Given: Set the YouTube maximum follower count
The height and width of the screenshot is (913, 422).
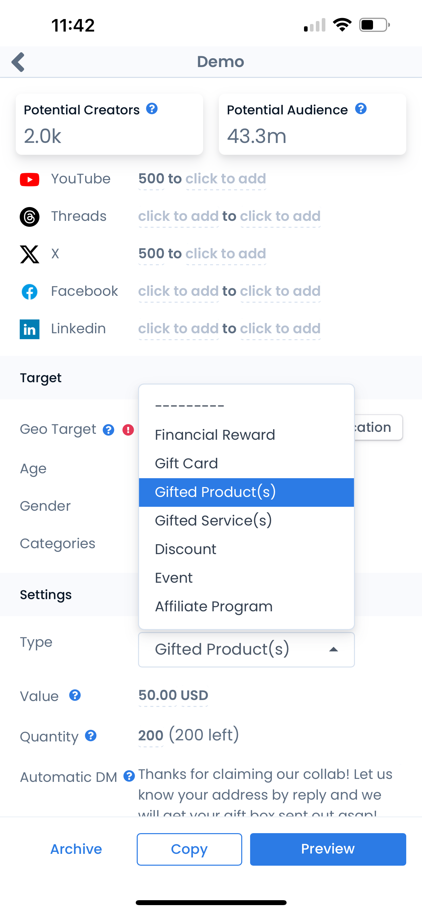Looking at the screenshot, I should tap(226, 179).
